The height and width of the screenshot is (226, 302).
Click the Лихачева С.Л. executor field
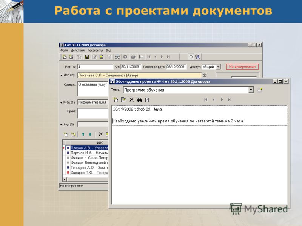tap(139, 75)
